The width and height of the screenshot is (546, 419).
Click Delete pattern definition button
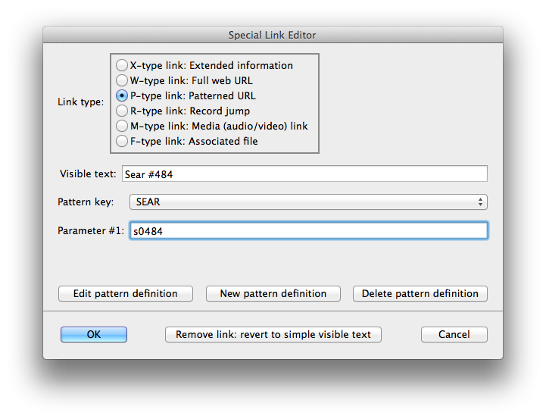point(420,294)
